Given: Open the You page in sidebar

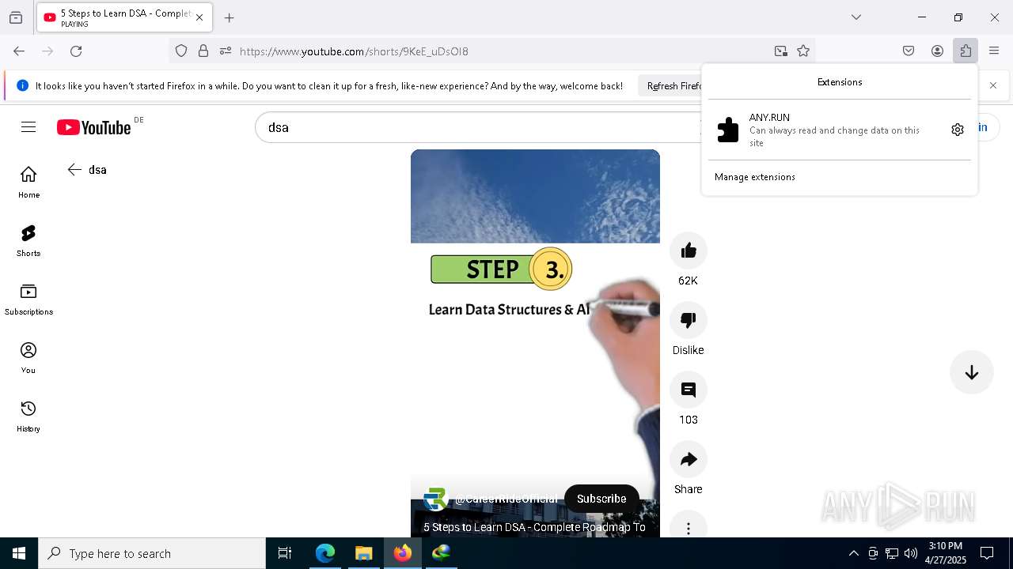Looking at the screenshot, I should tap(28, 358).
